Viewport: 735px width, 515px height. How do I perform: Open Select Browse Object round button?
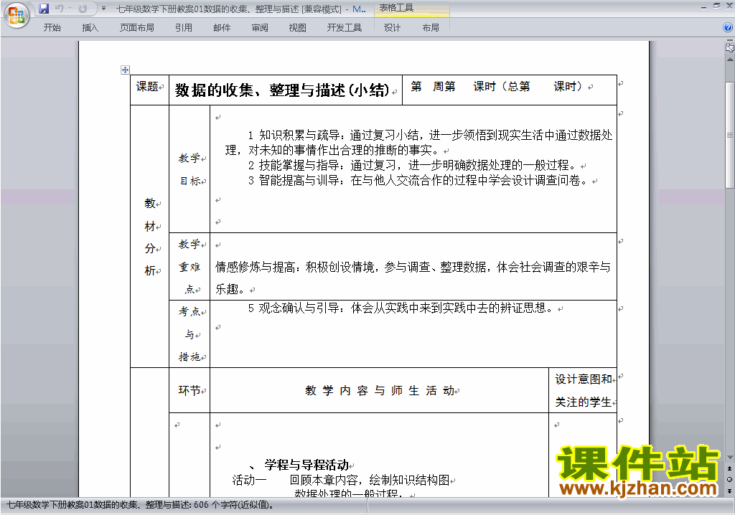[x=730, y=479]
